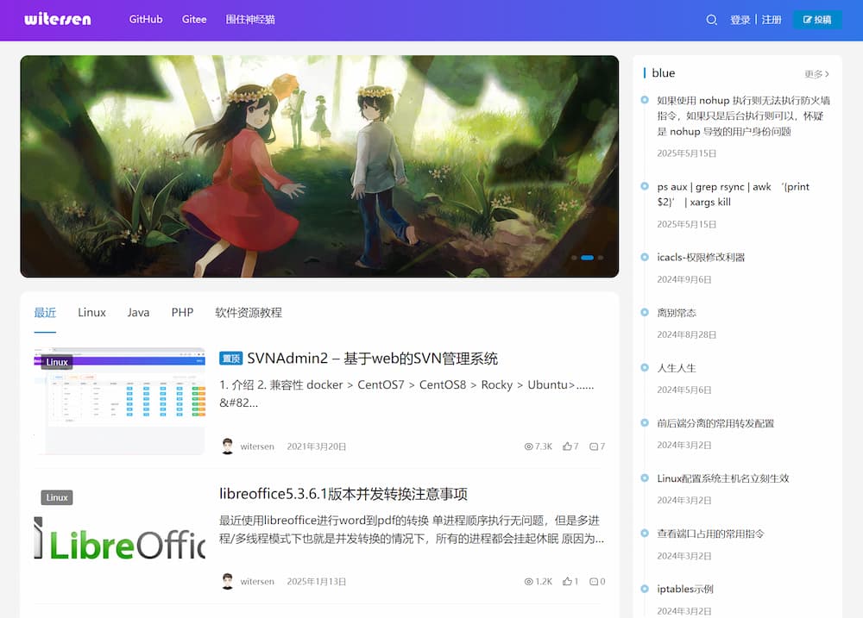The image size is (863, 618).
Task: Click the like icon on the libreoffice article
Action: point(567,581)
